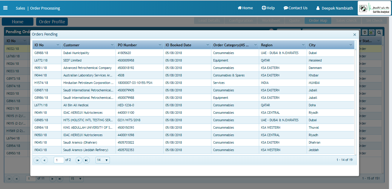Open IO Booked Date column dropdown

click(208, 45)
